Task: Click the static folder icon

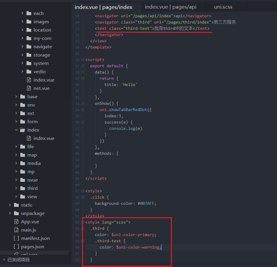Action: click(x=16, y=205)
